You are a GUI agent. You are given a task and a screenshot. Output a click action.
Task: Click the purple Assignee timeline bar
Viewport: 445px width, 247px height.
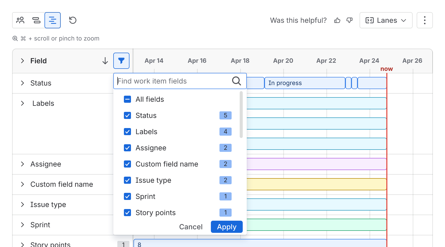[x=317, y=164]
